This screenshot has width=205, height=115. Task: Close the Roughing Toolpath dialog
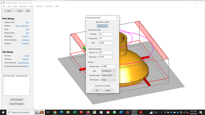click(117, 18)
